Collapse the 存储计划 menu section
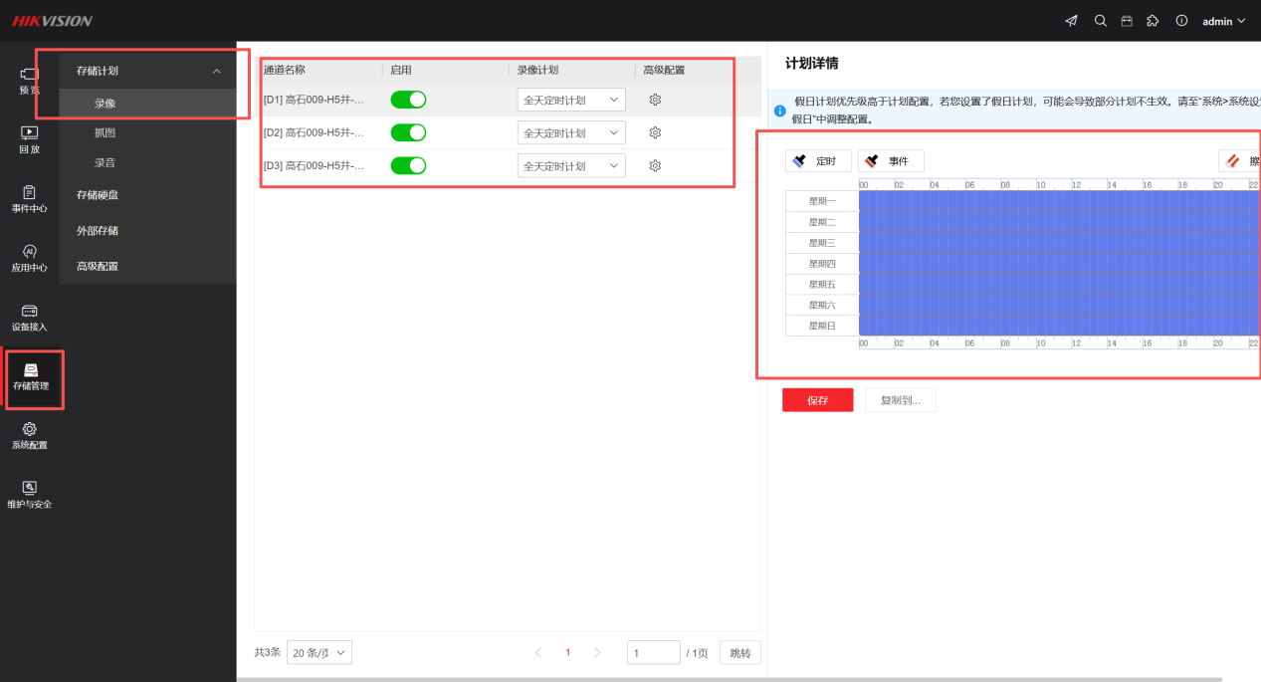This screenshot has height=682, width=1261. pos(217,71)
